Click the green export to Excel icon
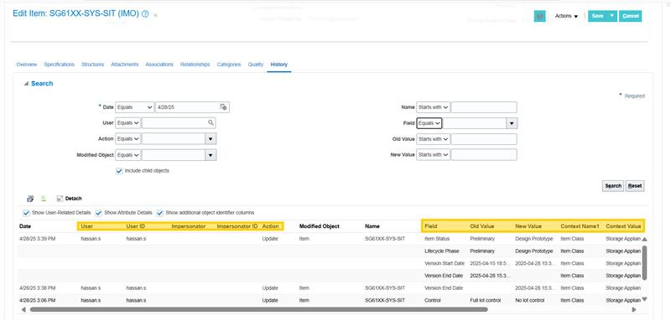Screen dimensions: 671x321 [44, 199]
